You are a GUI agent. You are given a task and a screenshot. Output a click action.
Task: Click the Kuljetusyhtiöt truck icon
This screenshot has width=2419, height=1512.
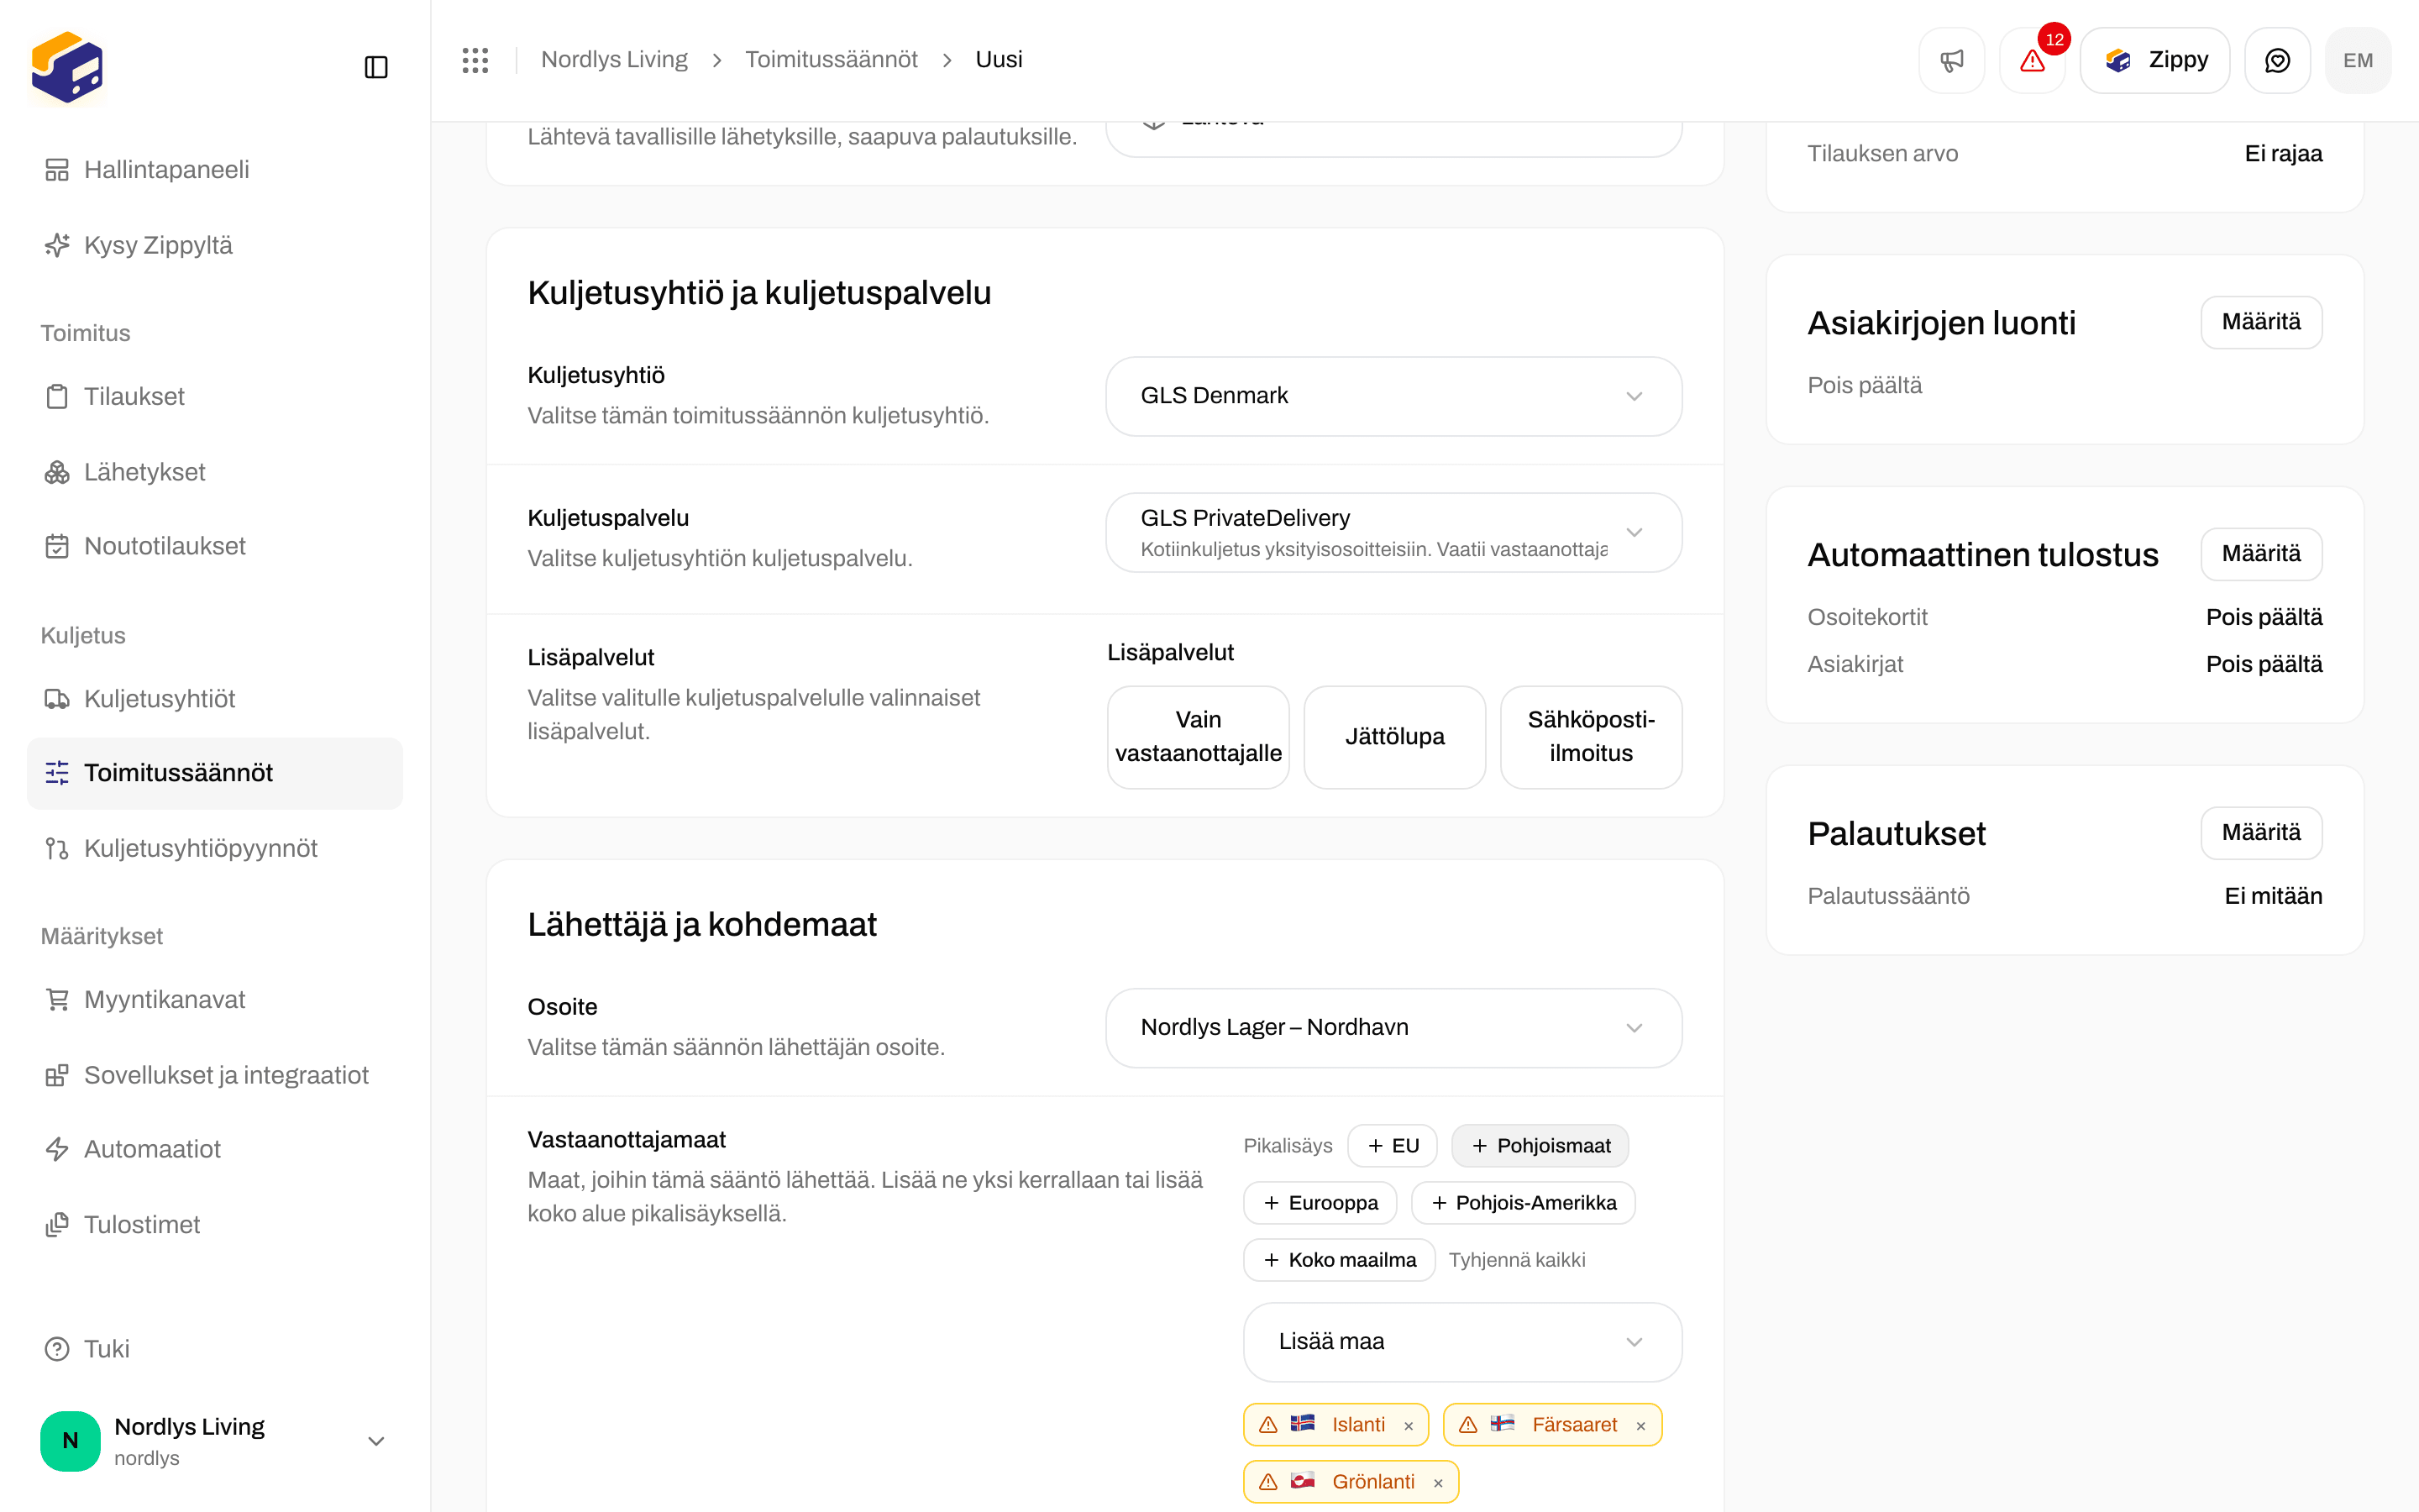57,699
